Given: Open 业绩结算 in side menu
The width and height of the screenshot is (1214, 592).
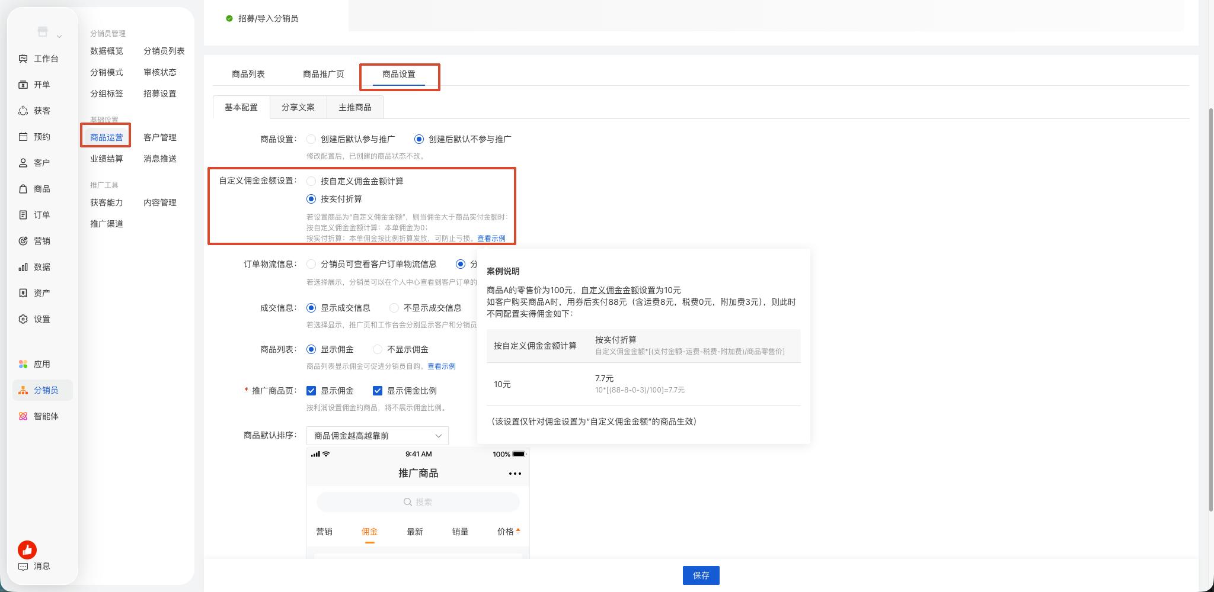Looking at the screenshot, I should click(x=107, y=159).
